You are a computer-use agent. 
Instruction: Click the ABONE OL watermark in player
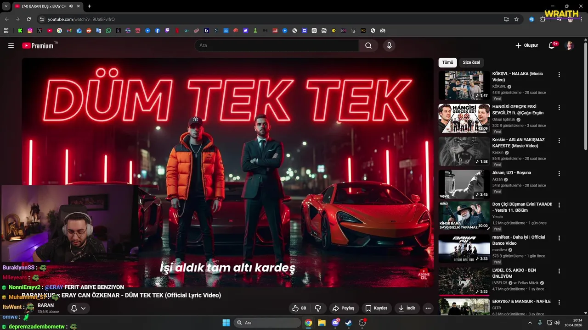tap(423, 275)
